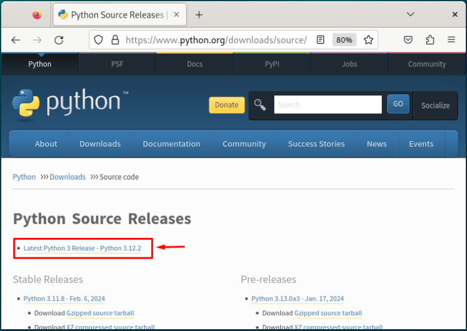Viewport: 467px width, 331px height.
Task: Click the Stable Releases heading
Action: click(x=48, y=279)
